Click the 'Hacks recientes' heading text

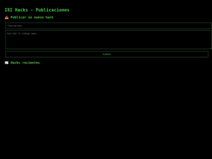click(25, 62)
